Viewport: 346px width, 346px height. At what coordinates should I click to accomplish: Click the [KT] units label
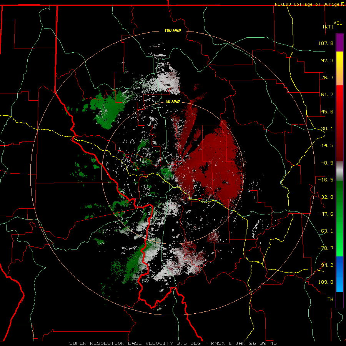(328, 27)
